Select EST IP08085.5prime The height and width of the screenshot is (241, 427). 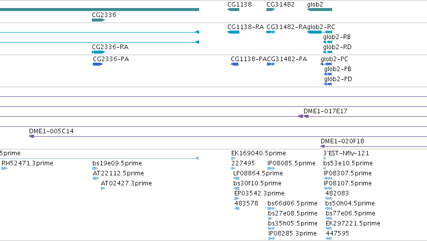tap(271, 168)
